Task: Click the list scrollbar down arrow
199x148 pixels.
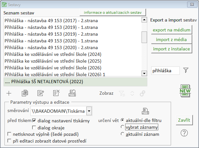Action: [x=144, y=74]
